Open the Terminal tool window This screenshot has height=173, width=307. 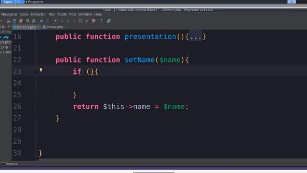point(10,163)
